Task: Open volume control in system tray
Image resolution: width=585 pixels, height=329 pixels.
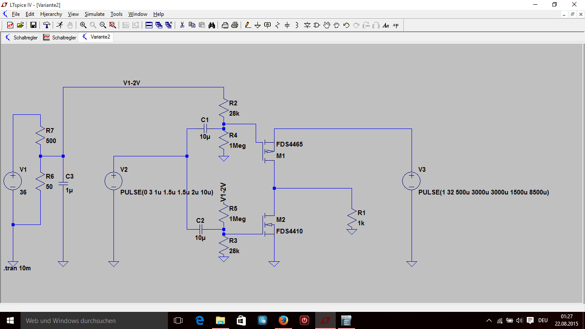Action: click(519, 320)
